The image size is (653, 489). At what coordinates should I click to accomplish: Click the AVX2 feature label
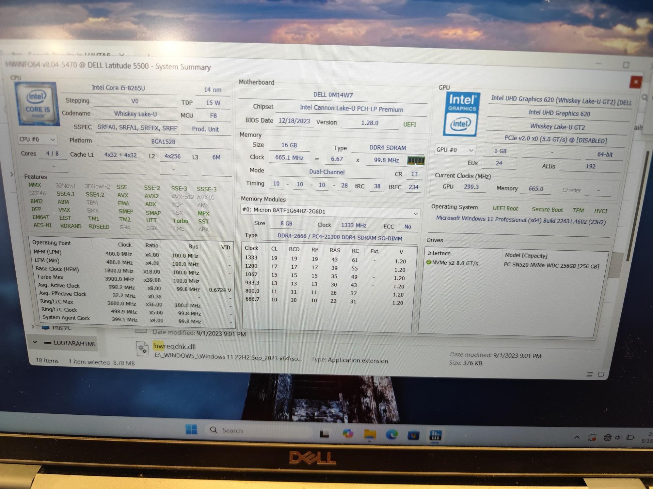(151, 196)
